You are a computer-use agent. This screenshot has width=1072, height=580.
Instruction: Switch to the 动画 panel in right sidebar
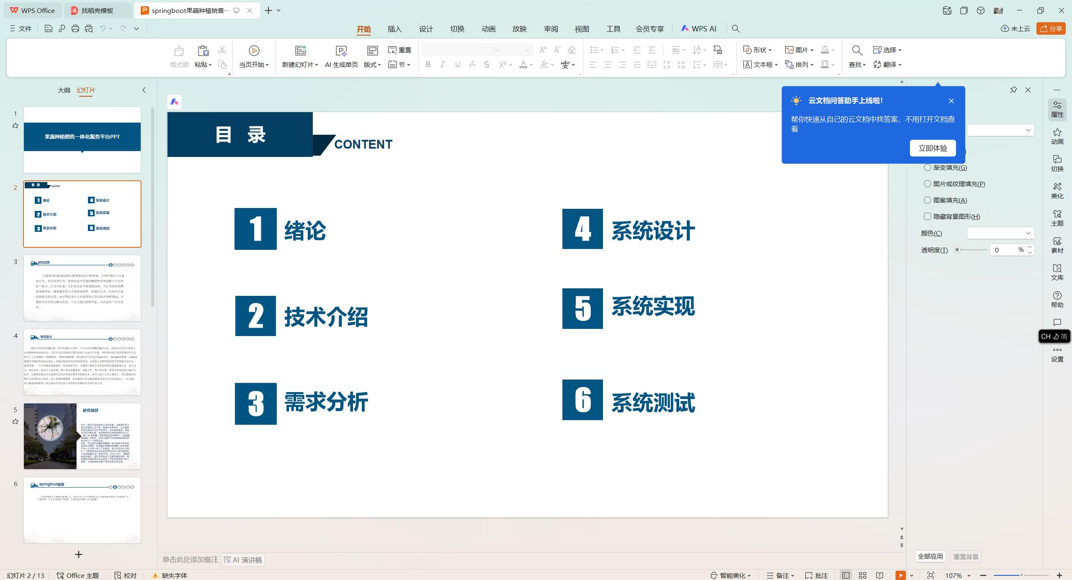click(x=1057, y=136)
